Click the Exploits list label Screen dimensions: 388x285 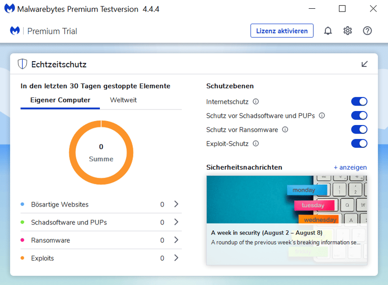tap(42, 258)
